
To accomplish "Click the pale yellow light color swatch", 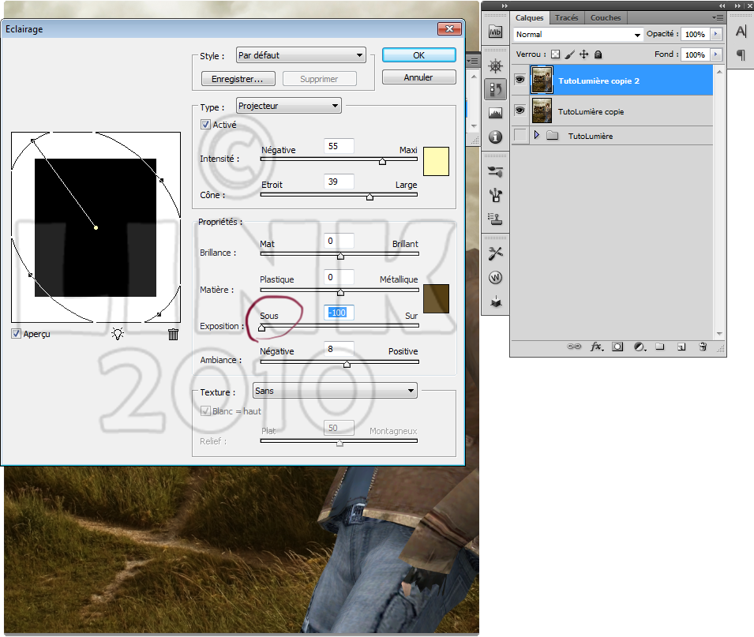I will [x=436, y=161].
